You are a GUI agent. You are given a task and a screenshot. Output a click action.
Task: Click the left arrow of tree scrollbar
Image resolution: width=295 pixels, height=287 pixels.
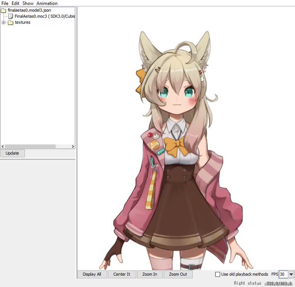tap(3, 146)
